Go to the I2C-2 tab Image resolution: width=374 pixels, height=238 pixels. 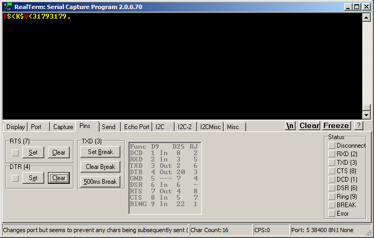pyautogui.click(x=184, y=127)
